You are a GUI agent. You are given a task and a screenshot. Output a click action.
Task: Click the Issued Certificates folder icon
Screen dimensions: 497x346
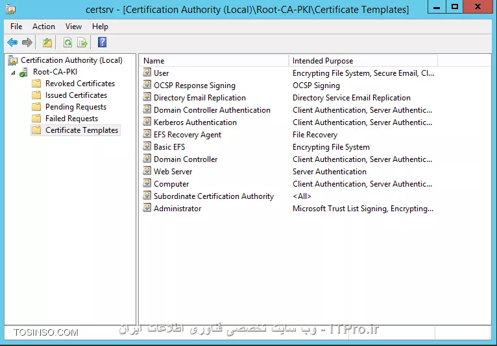coord(36,95)
